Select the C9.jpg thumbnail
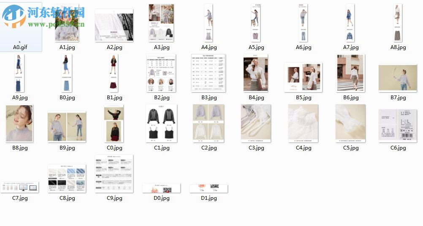Viewport: 423px width, 226px height. pyautogui.click(x=114, y=174)
